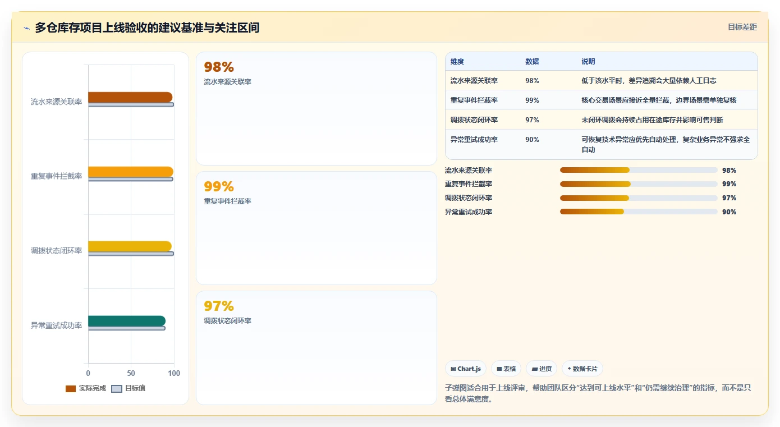The height and width of the screenshot is (427, 780).
Task: Select the 异常重试成功率 green bar in chart
Action: 127,321
